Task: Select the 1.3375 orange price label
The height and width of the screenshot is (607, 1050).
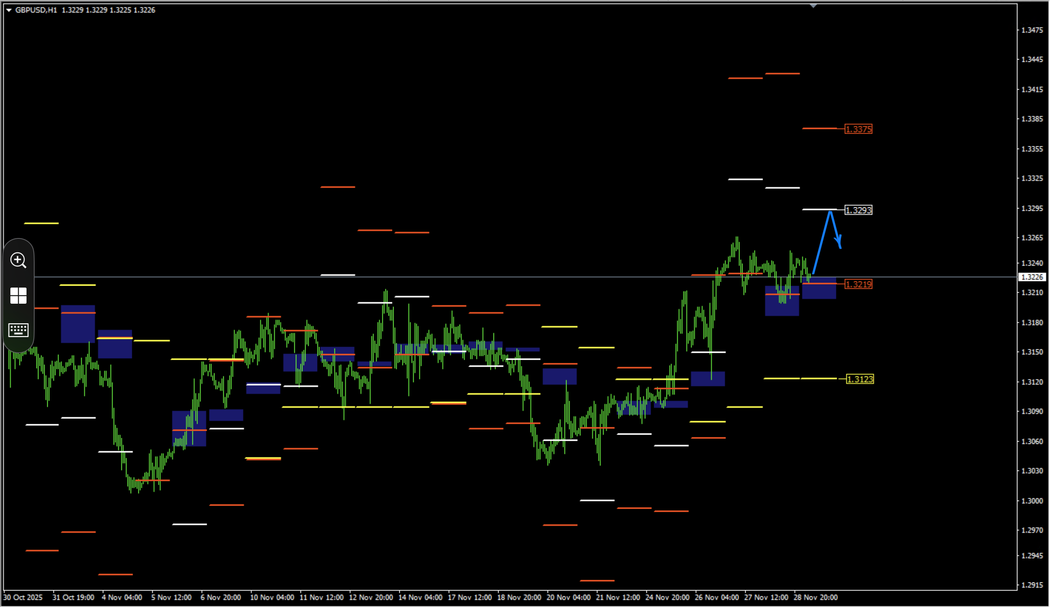Action: click(x=858, y=129)
